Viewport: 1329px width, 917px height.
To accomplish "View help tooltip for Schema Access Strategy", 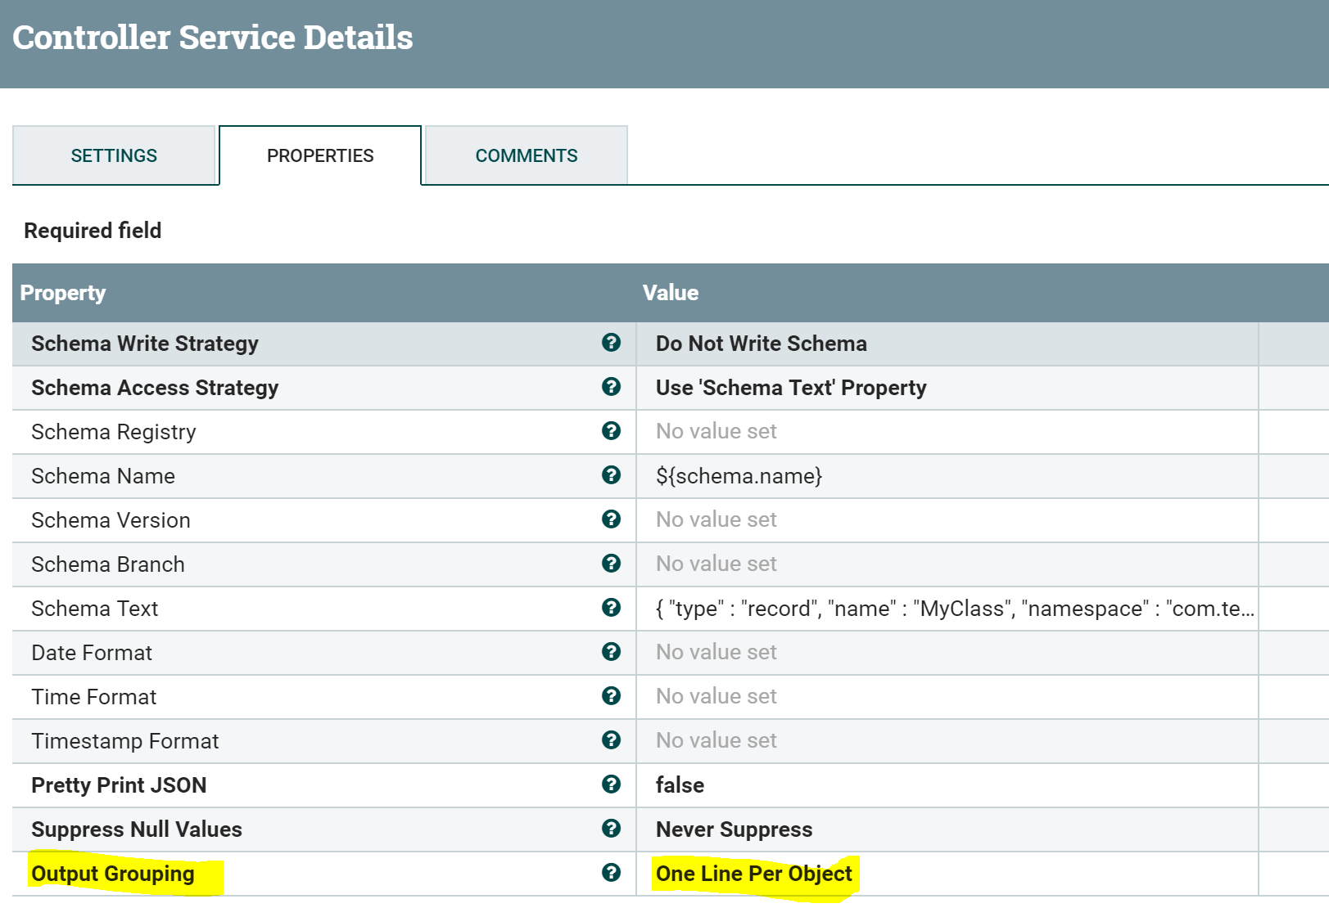I will coord(612,388).
